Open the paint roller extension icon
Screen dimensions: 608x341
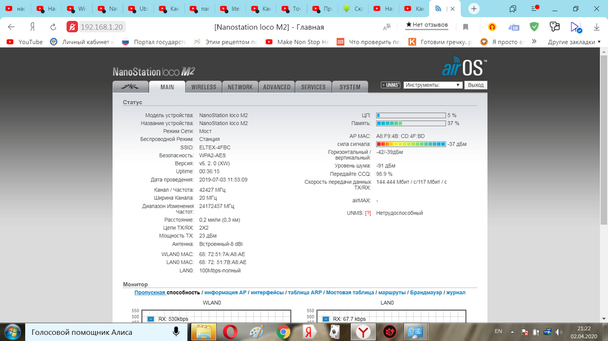555,27
